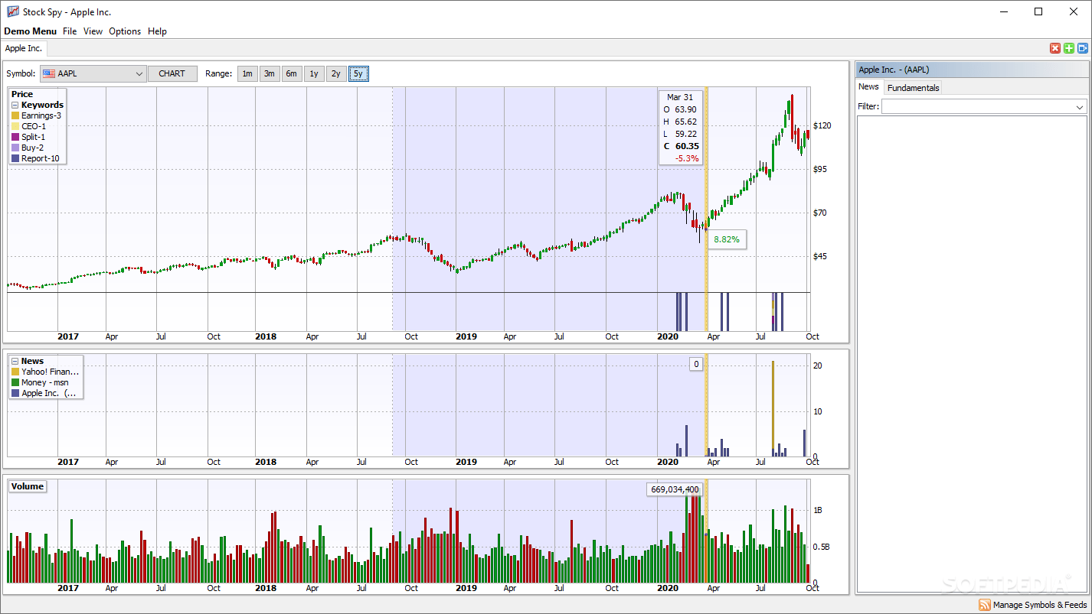Collapse the Keywords legend group
The width and height of the screenshot is (1092, 614).
[x=15, y=105]
